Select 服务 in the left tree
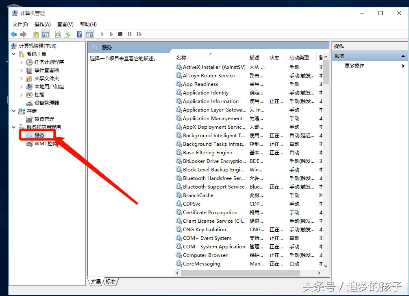The height and width of the screenshot is (296, 409). coord(39,135)
